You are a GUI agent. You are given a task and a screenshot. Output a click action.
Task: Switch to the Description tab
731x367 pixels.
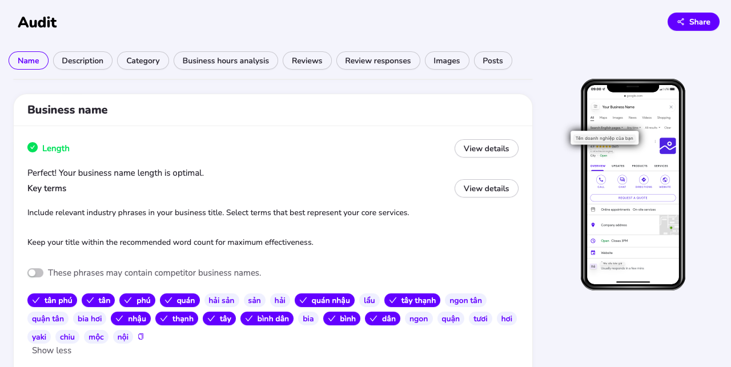[83, 61]
